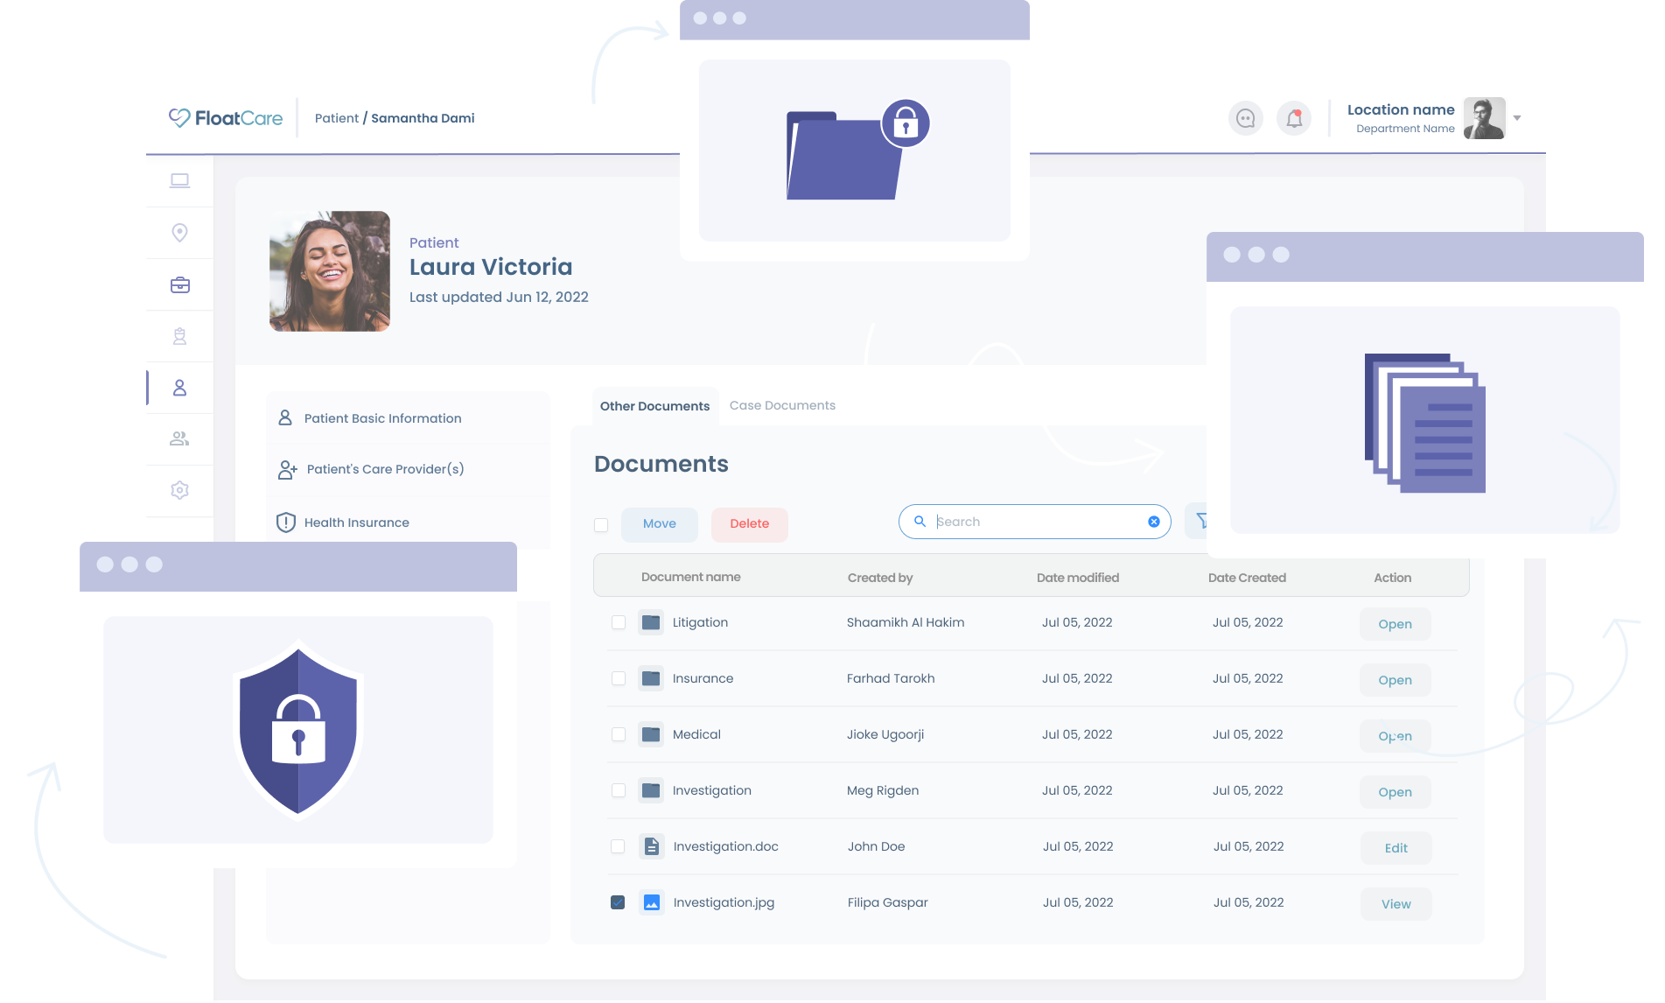Open the chat messages icon in header
This screenshot has height=1003, width=1665.
[1246, 118]
